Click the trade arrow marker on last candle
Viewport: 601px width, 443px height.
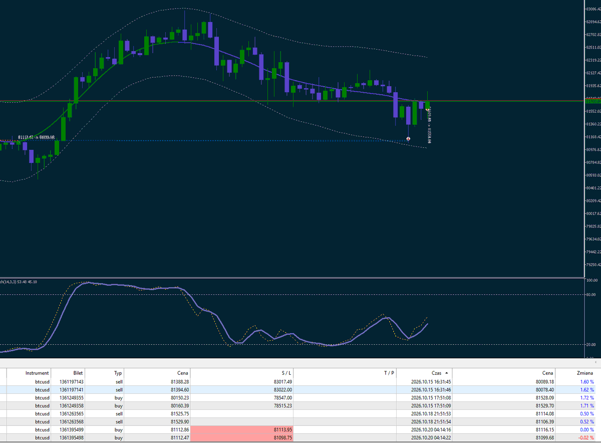coord(427,109)
